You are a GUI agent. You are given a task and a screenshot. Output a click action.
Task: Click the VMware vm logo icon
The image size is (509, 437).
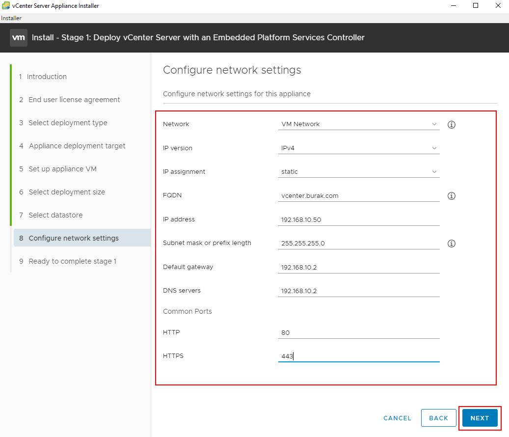click(x=19, y=38)
